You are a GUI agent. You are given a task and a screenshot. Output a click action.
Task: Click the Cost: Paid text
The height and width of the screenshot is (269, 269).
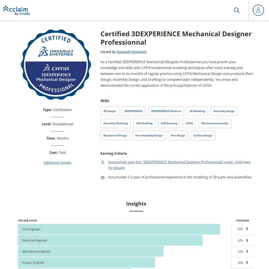tap(58, 153)
